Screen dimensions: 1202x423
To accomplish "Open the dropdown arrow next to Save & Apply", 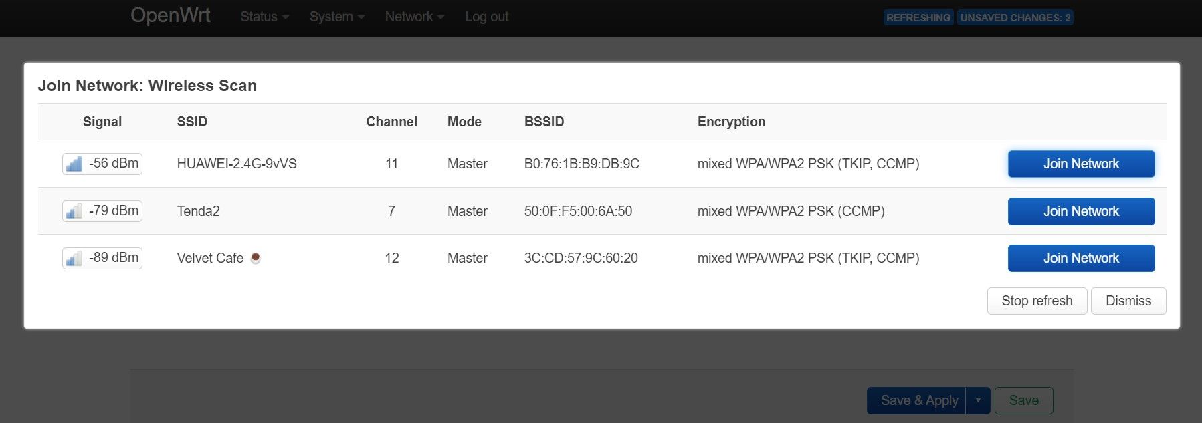I will (978, 400).
